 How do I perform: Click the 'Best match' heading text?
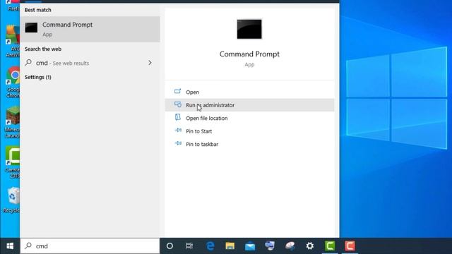37,10
